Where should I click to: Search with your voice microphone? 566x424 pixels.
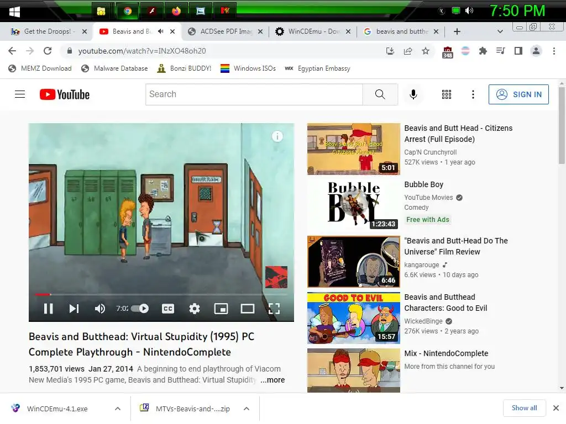pyautogui.click(x=413, y=94)
